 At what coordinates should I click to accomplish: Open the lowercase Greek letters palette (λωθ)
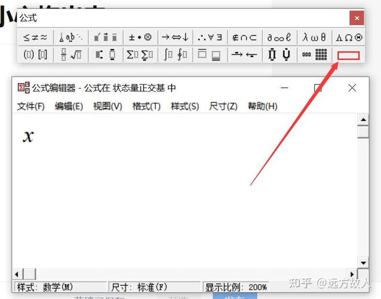(x=314, y=37)
